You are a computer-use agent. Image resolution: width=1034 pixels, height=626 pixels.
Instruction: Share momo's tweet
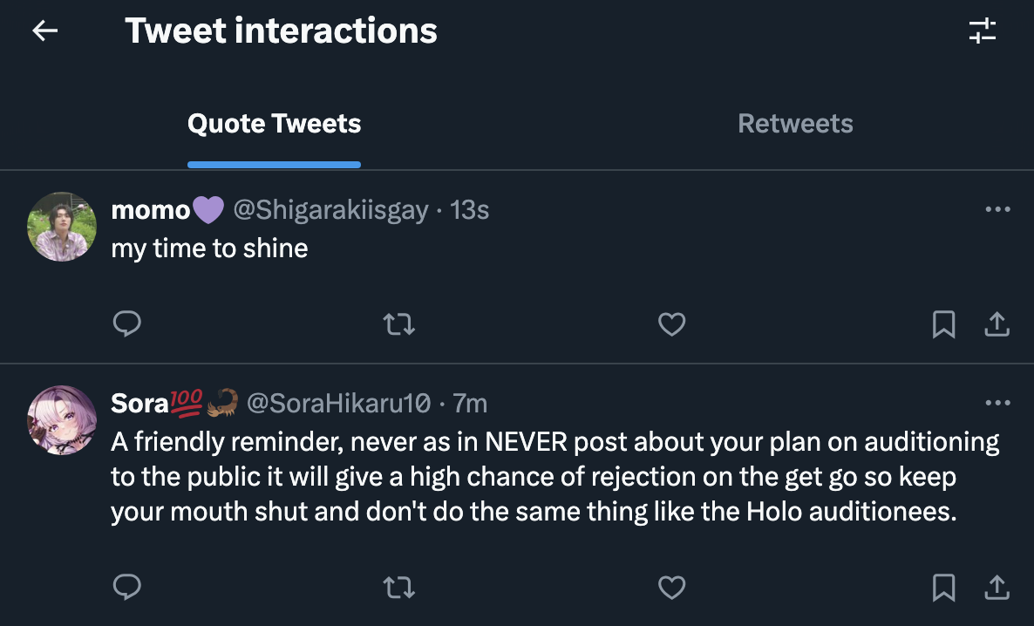997,324
